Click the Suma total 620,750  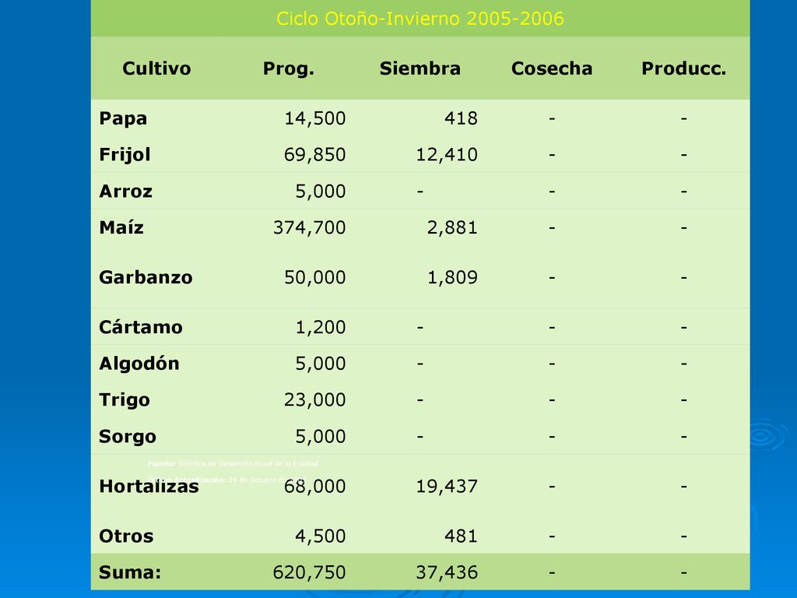point(309,572)
